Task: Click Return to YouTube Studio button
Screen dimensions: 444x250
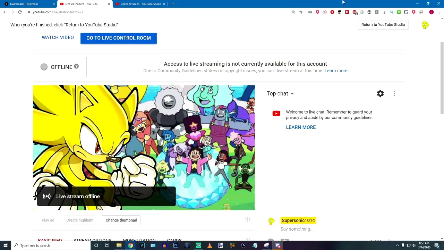Action: click(383, 25)
